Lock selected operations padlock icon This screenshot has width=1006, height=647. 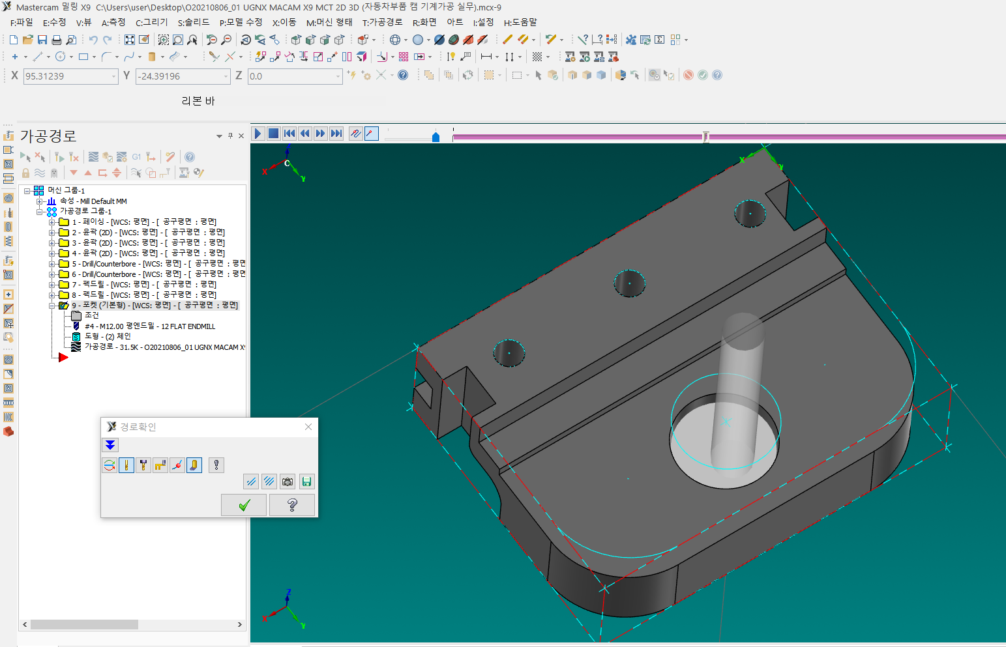(25, 173)
